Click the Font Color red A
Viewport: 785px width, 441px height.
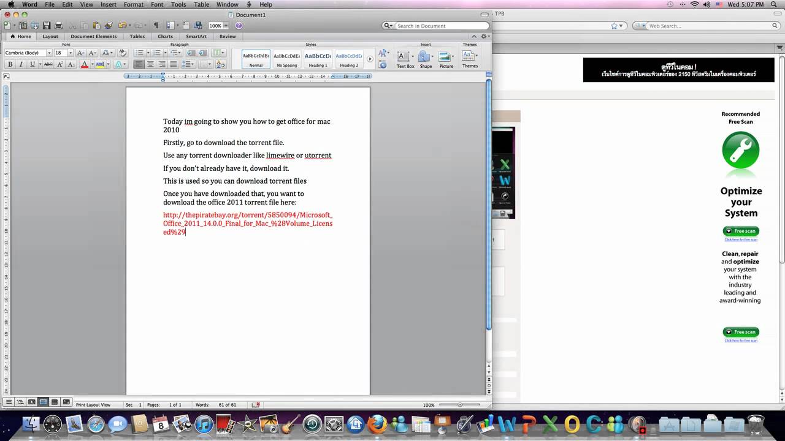click(84, 64)
